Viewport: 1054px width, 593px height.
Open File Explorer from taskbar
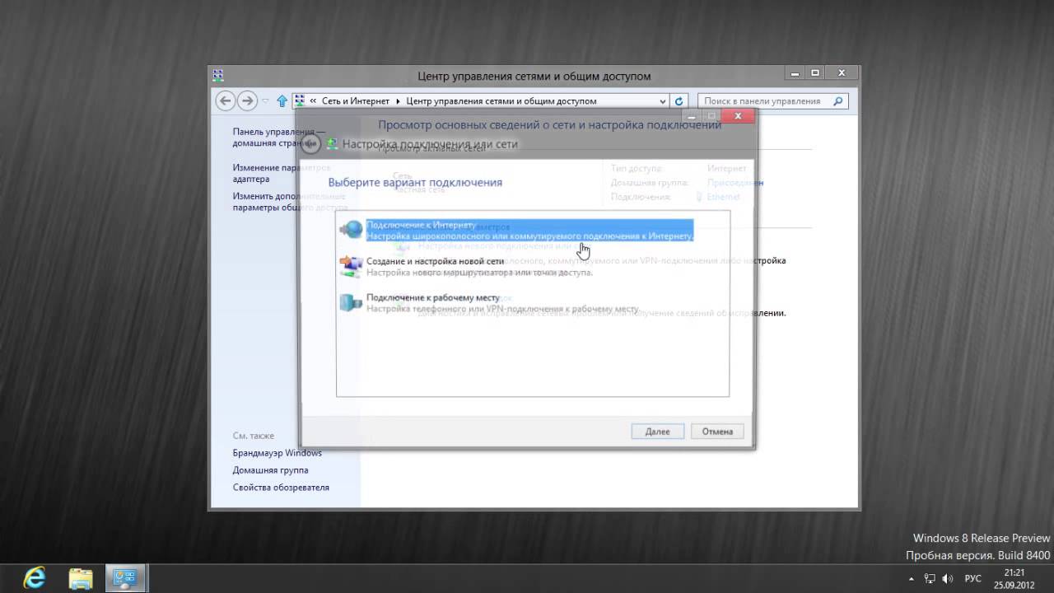(x=80, y=577)
